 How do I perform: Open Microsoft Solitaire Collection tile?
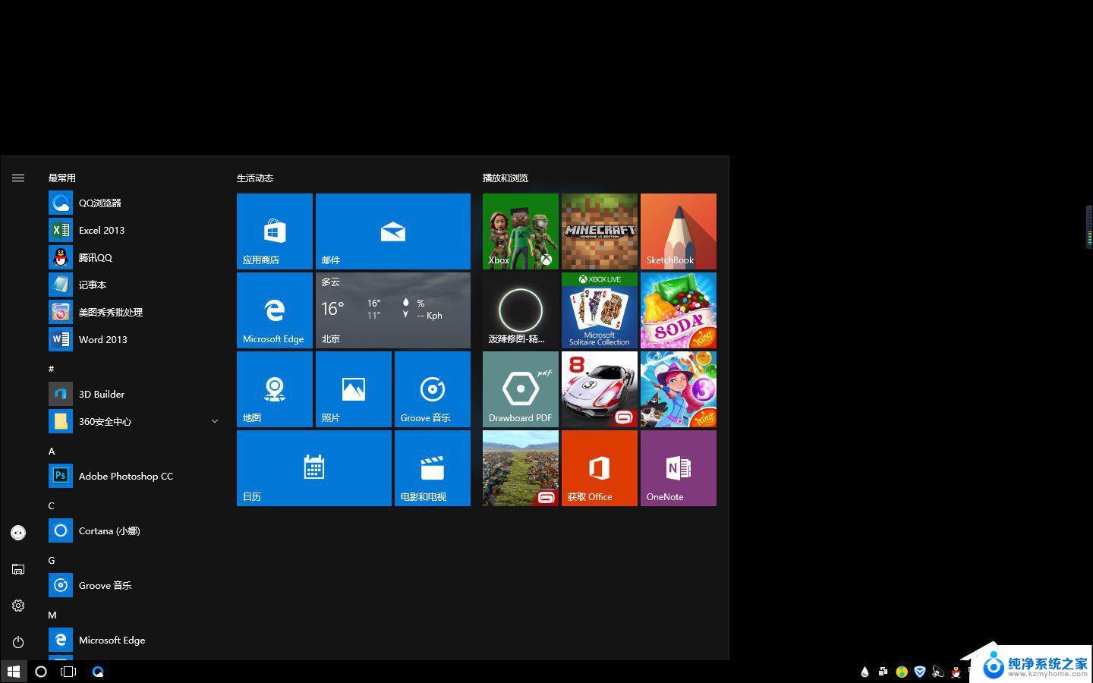[x=600, y=310]
